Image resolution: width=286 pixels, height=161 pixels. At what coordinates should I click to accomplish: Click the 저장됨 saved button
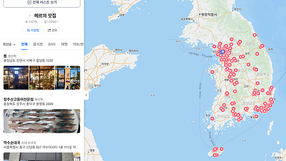(33, 30)
